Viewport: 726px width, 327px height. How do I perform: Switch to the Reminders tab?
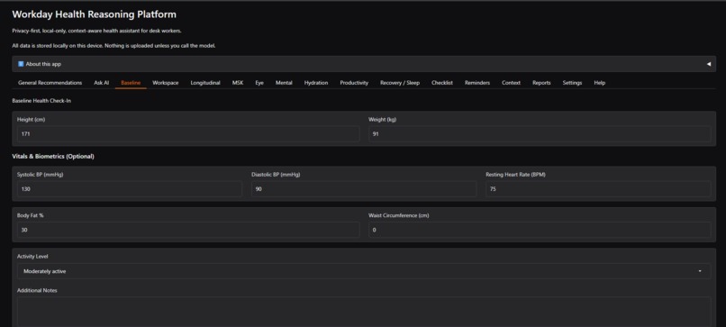[476, 83]
